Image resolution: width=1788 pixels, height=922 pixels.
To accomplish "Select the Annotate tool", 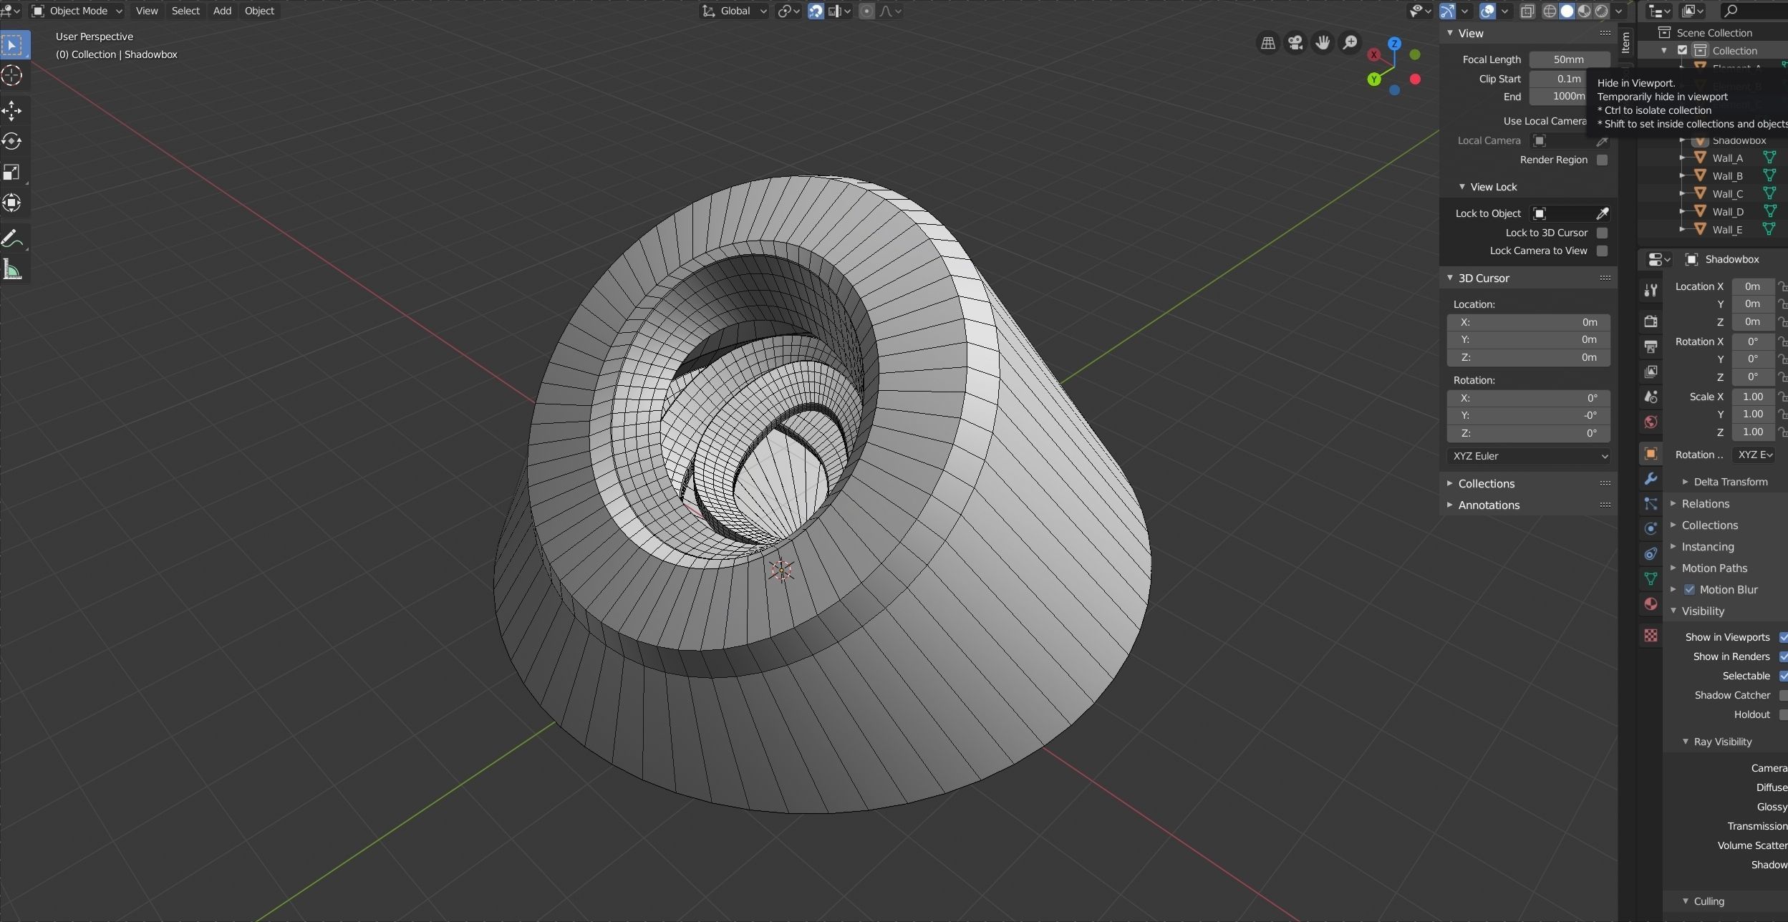I will pos(13,238).
